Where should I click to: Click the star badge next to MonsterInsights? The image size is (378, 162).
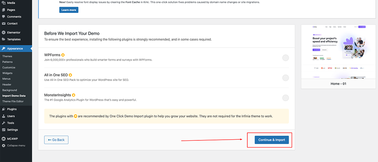pos(73,95)
